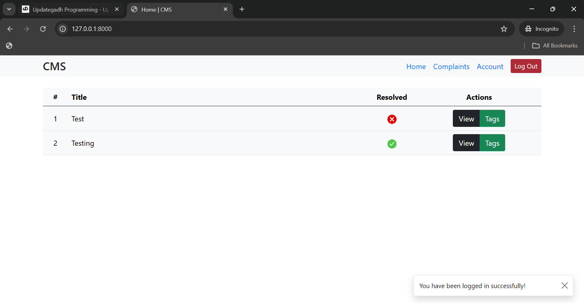Click the globe favicon below the toolbar

(9, 46)
